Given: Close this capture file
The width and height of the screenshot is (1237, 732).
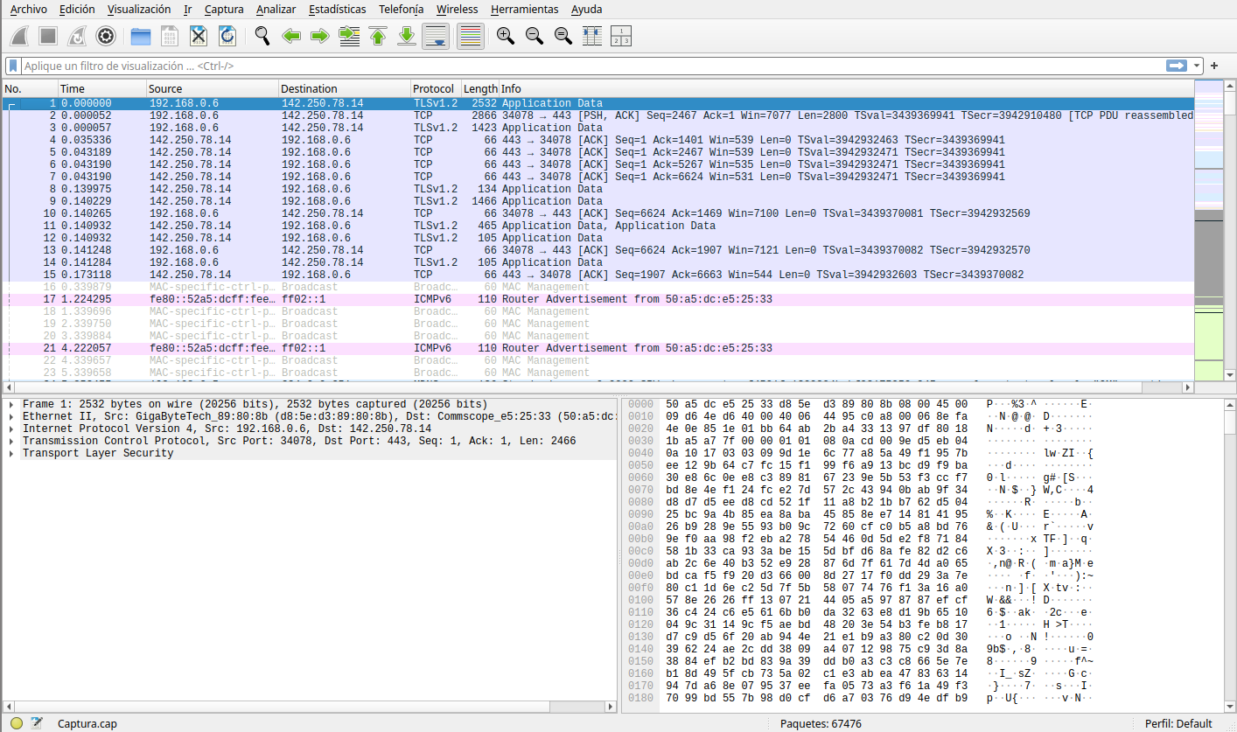Looking at the screenshot, I should click(199, 36).
